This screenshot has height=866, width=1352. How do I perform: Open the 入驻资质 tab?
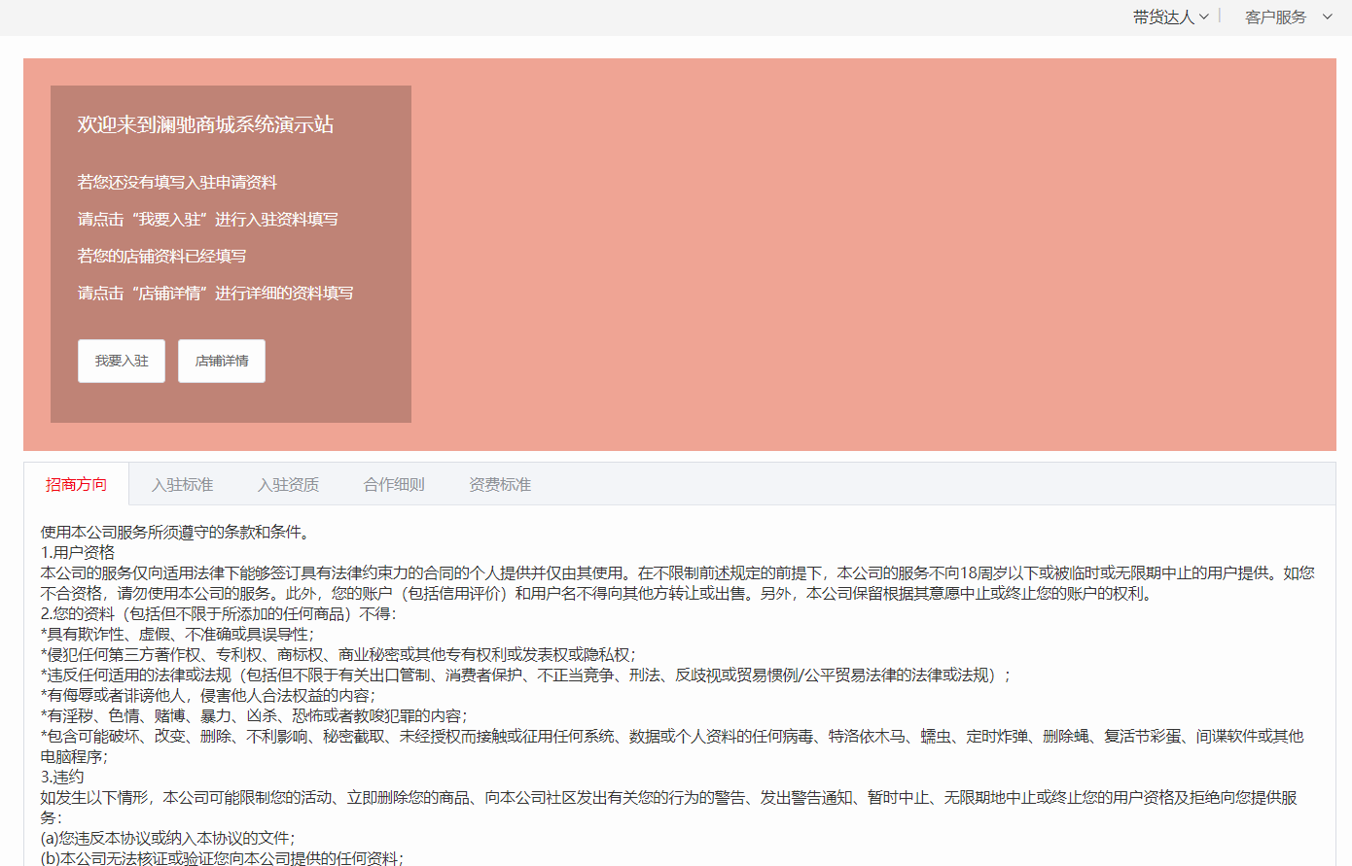coord(288,484)
